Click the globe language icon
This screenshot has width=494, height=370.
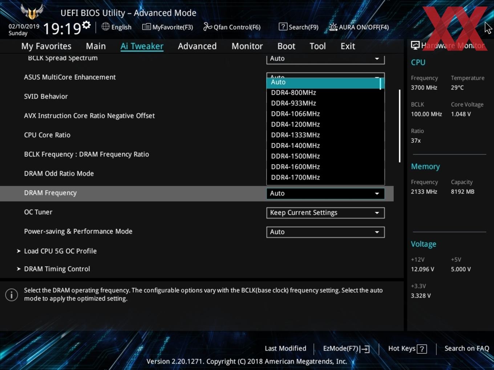point(105,26)
